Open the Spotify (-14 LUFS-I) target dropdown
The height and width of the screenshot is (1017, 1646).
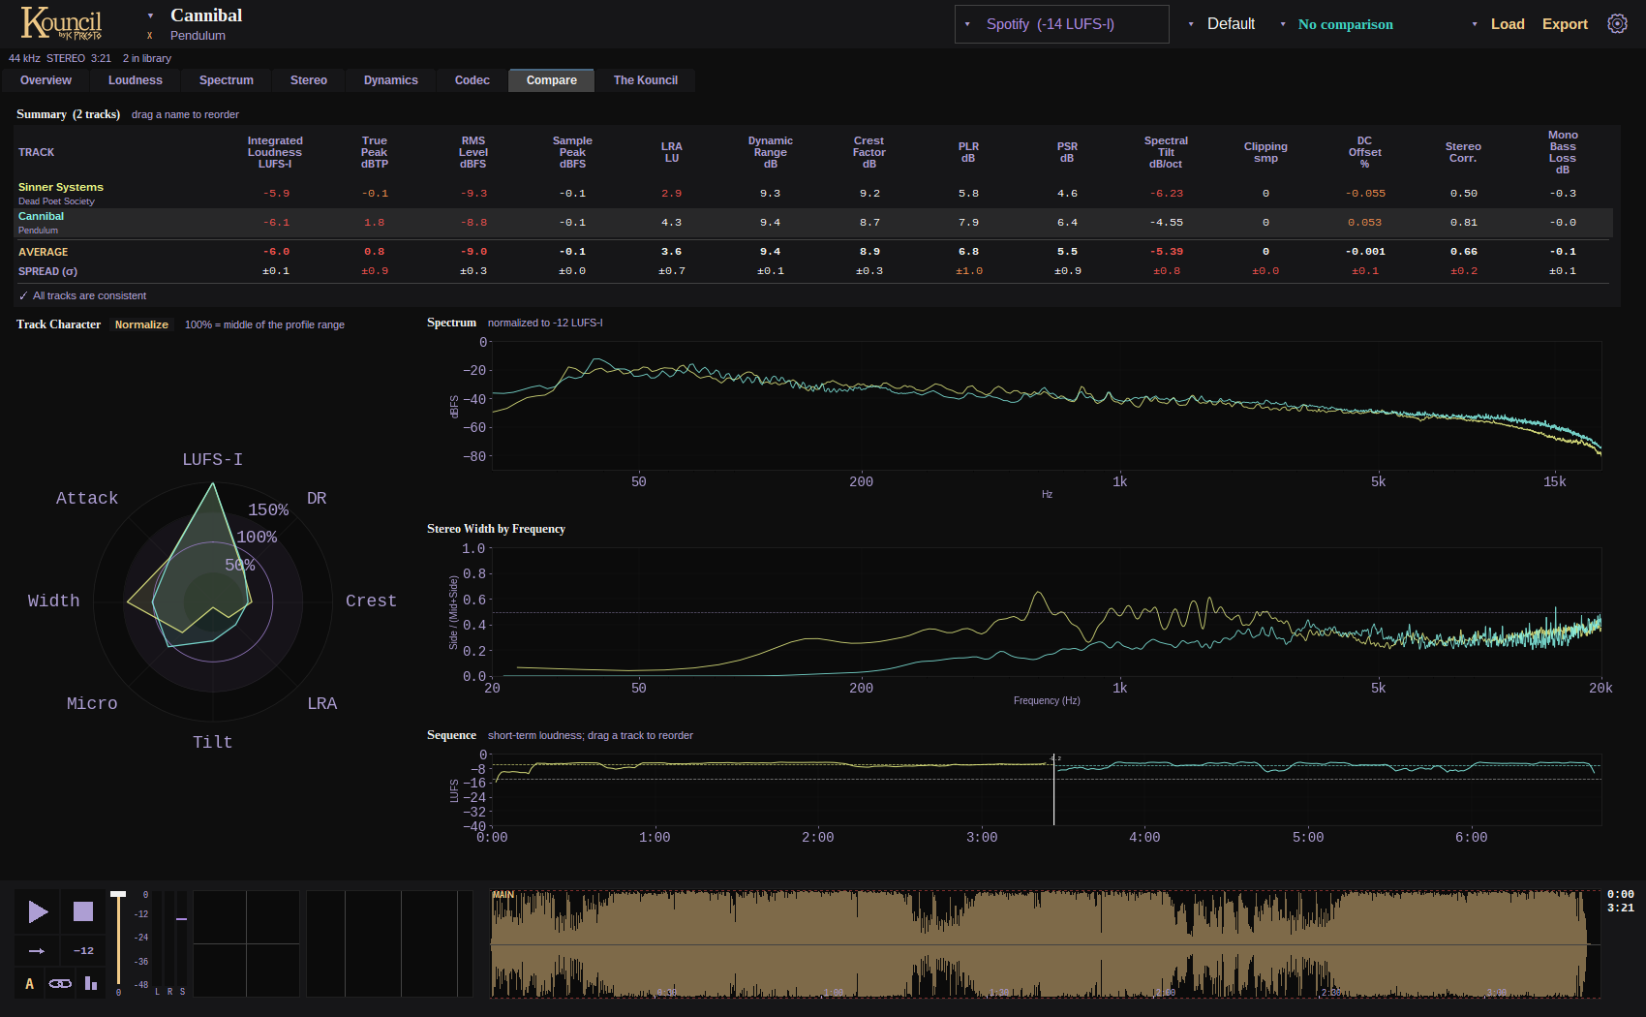[1061, 24]
